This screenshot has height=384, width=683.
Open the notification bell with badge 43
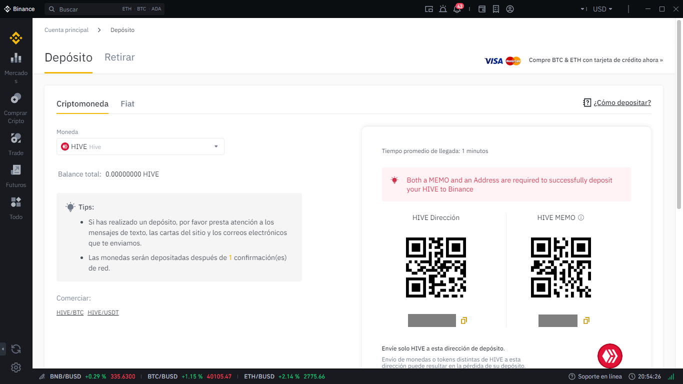(457, 9)
